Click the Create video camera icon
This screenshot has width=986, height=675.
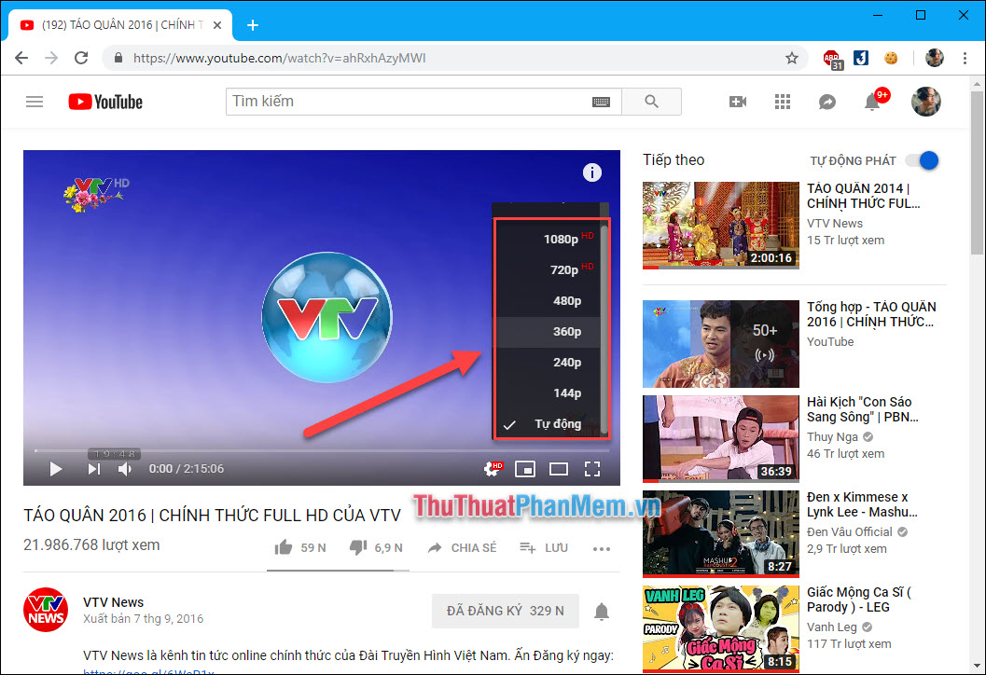tap(738, 102)
